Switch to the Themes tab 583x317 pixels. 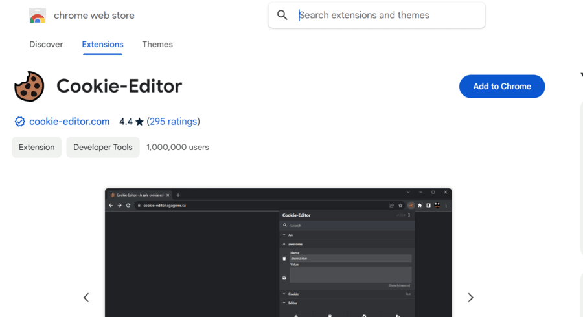157,44
